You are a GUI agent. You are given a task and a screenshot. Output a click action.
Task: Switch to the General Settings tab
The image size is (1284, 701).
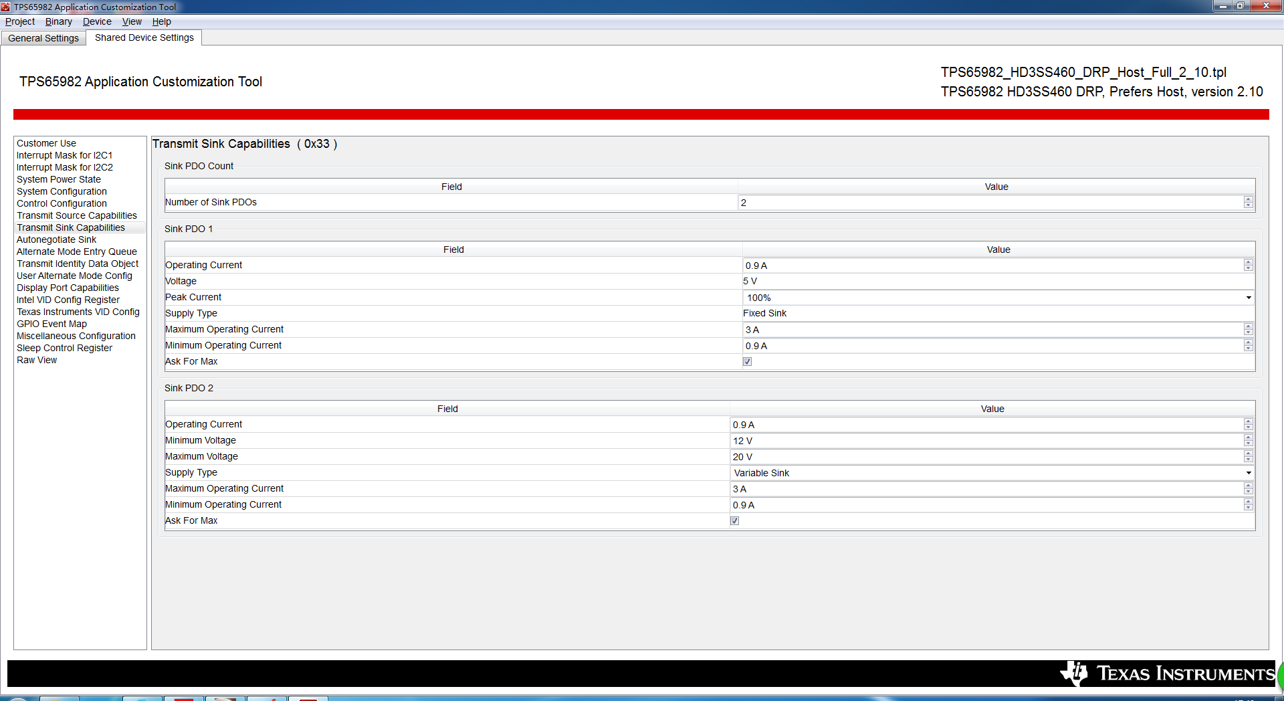pos(43,38)
